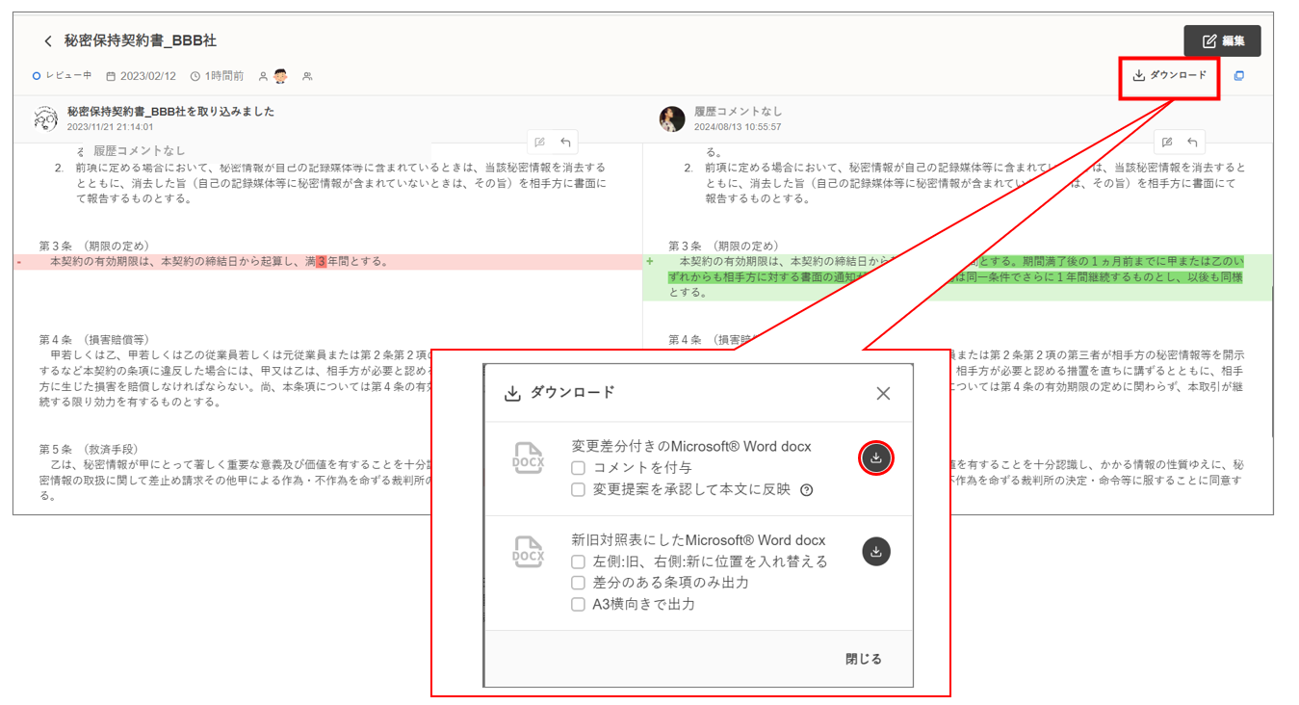Click the multi-user group icon in header
The width and height of the screenshot is (1299, 705).
pos(307,76)
